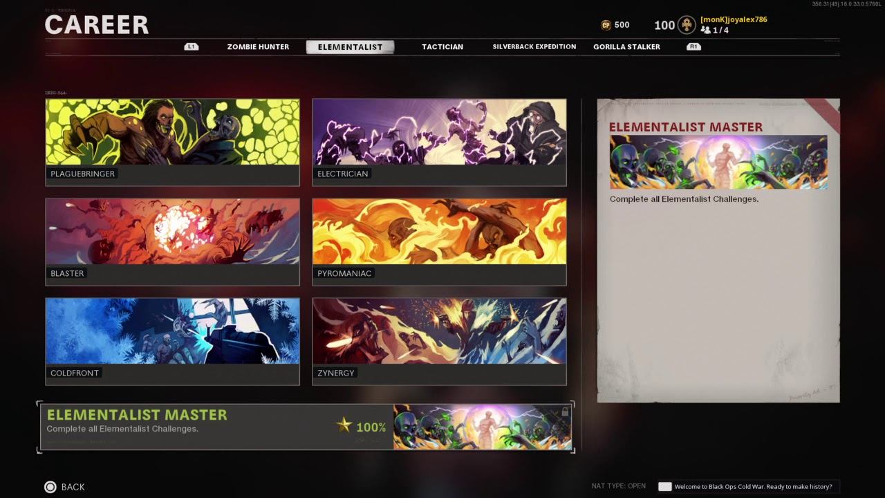Open the Gorilla Stalker tab
The height and width of the screenshot is (498, 885).
[626, 47]
